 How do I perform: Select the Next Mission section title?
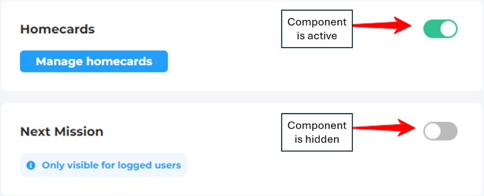click(61, 131)
